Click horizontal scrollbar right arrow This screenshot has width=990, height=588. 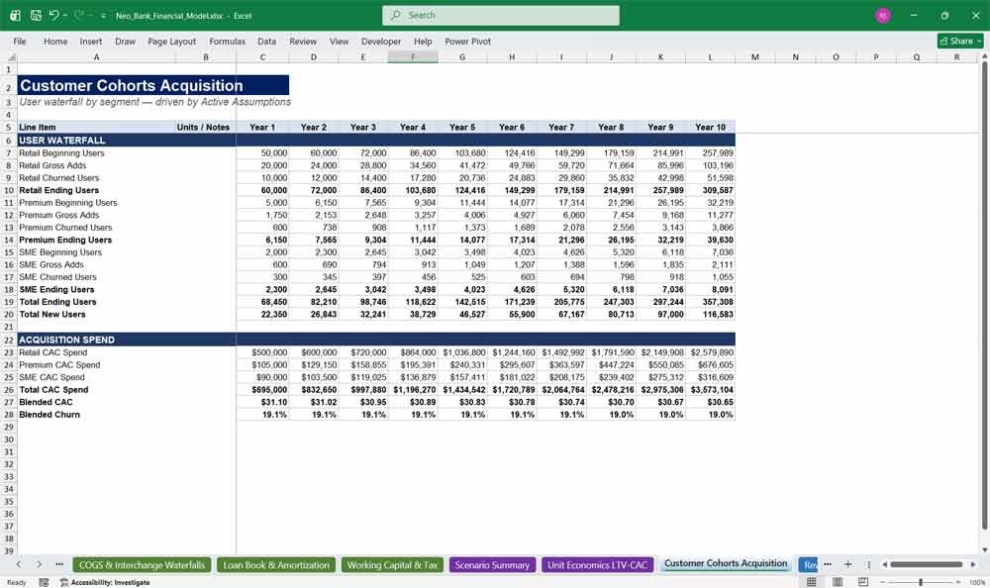pos(973,564)
